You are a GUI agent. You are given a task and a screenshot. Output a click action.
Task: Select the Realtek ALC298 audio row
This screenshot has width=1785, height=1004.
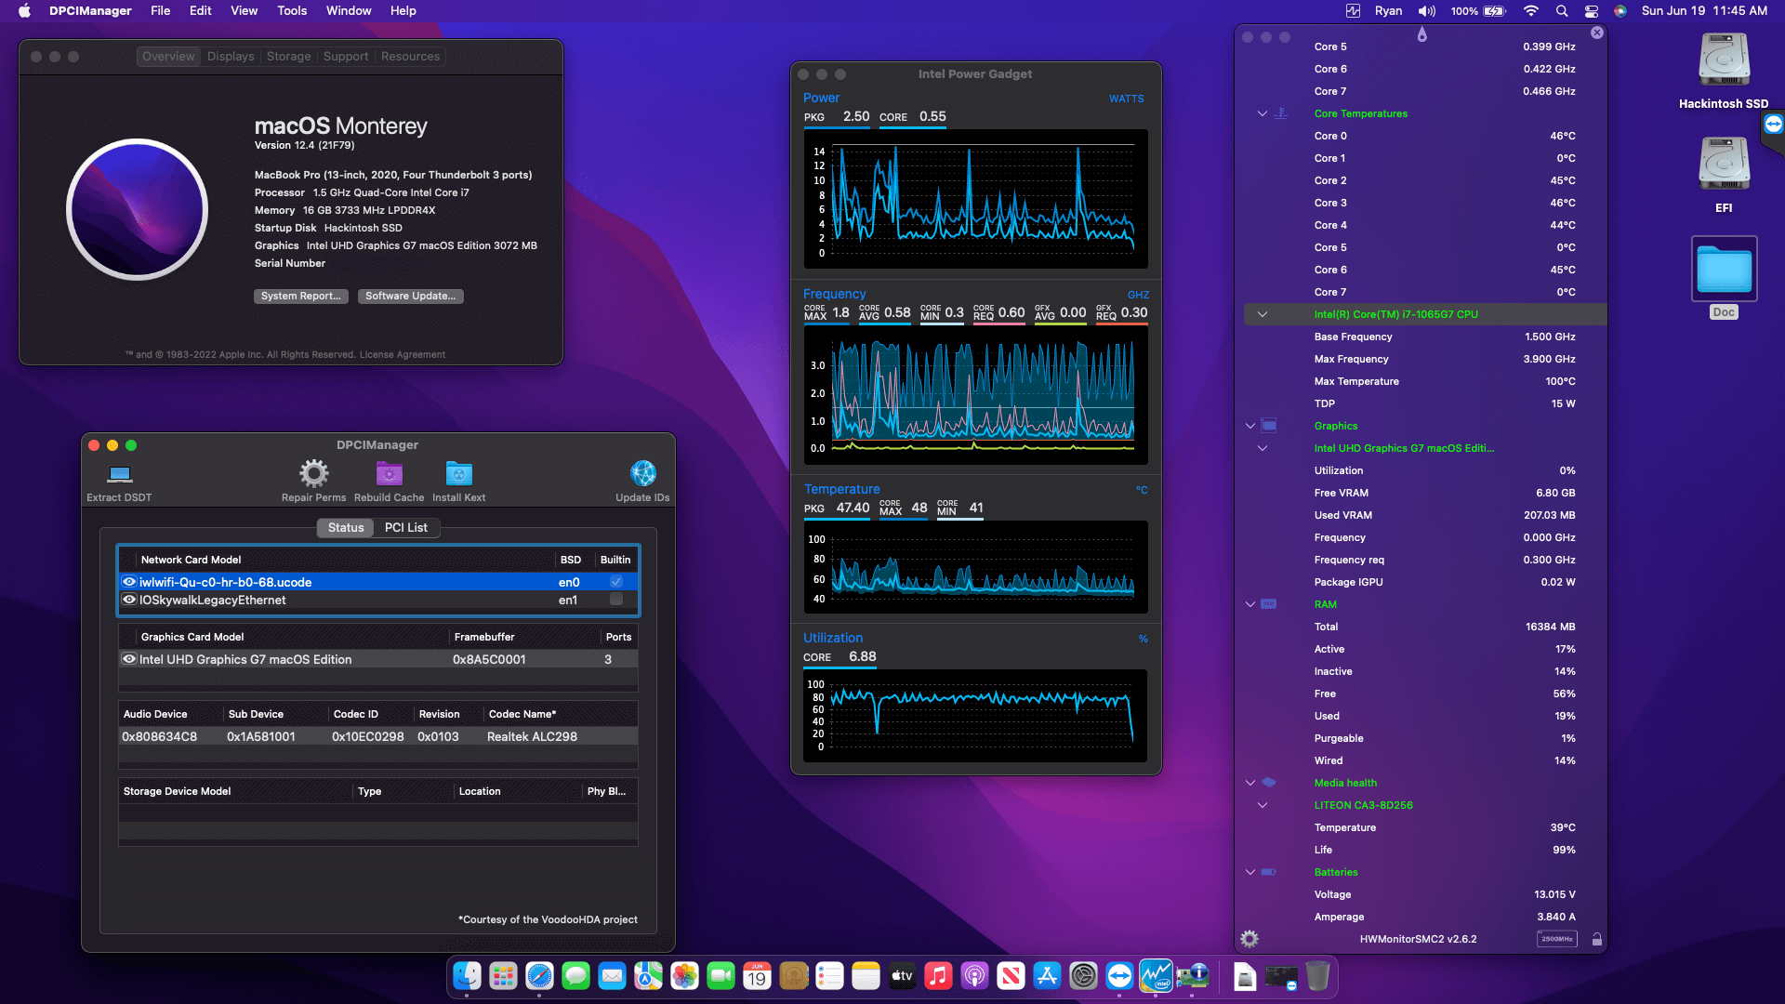[378, 736]
